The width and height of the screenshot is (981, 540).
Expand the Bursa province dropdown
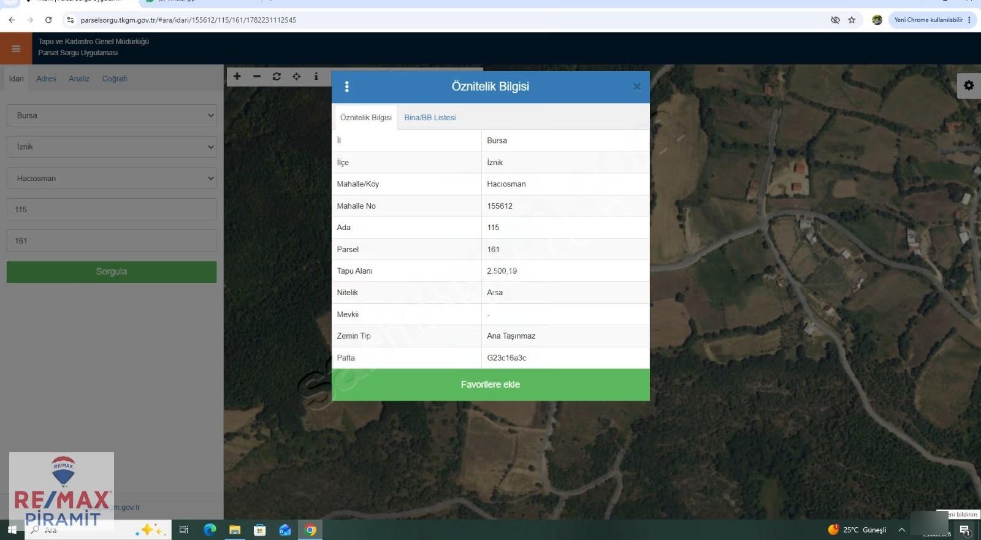pos(112,115)
